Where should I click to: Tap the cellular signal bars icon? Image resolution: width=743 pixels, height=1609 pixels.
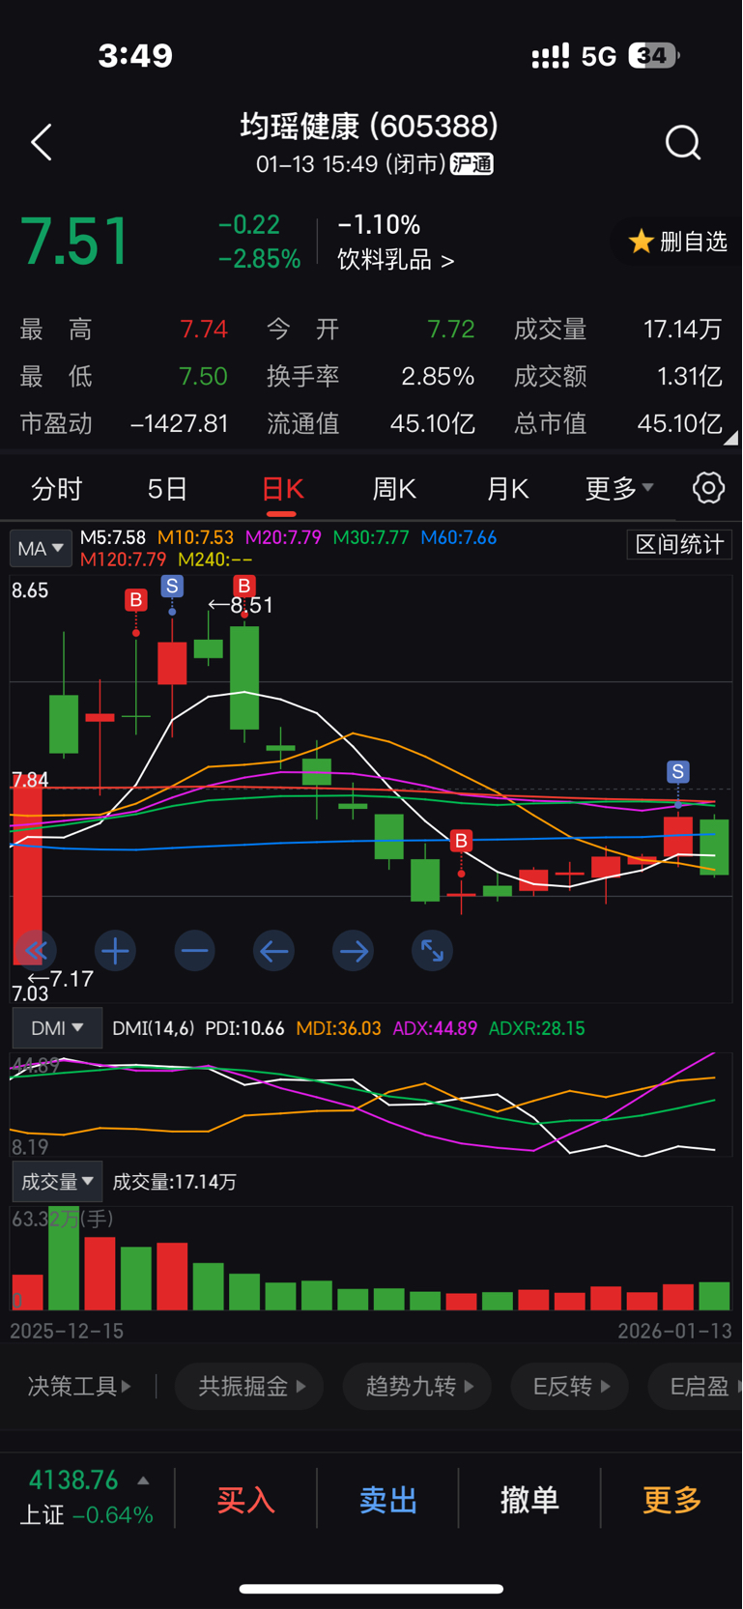point(551,56)
